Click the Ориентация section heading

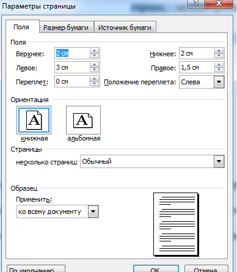(x=29, y=100)
